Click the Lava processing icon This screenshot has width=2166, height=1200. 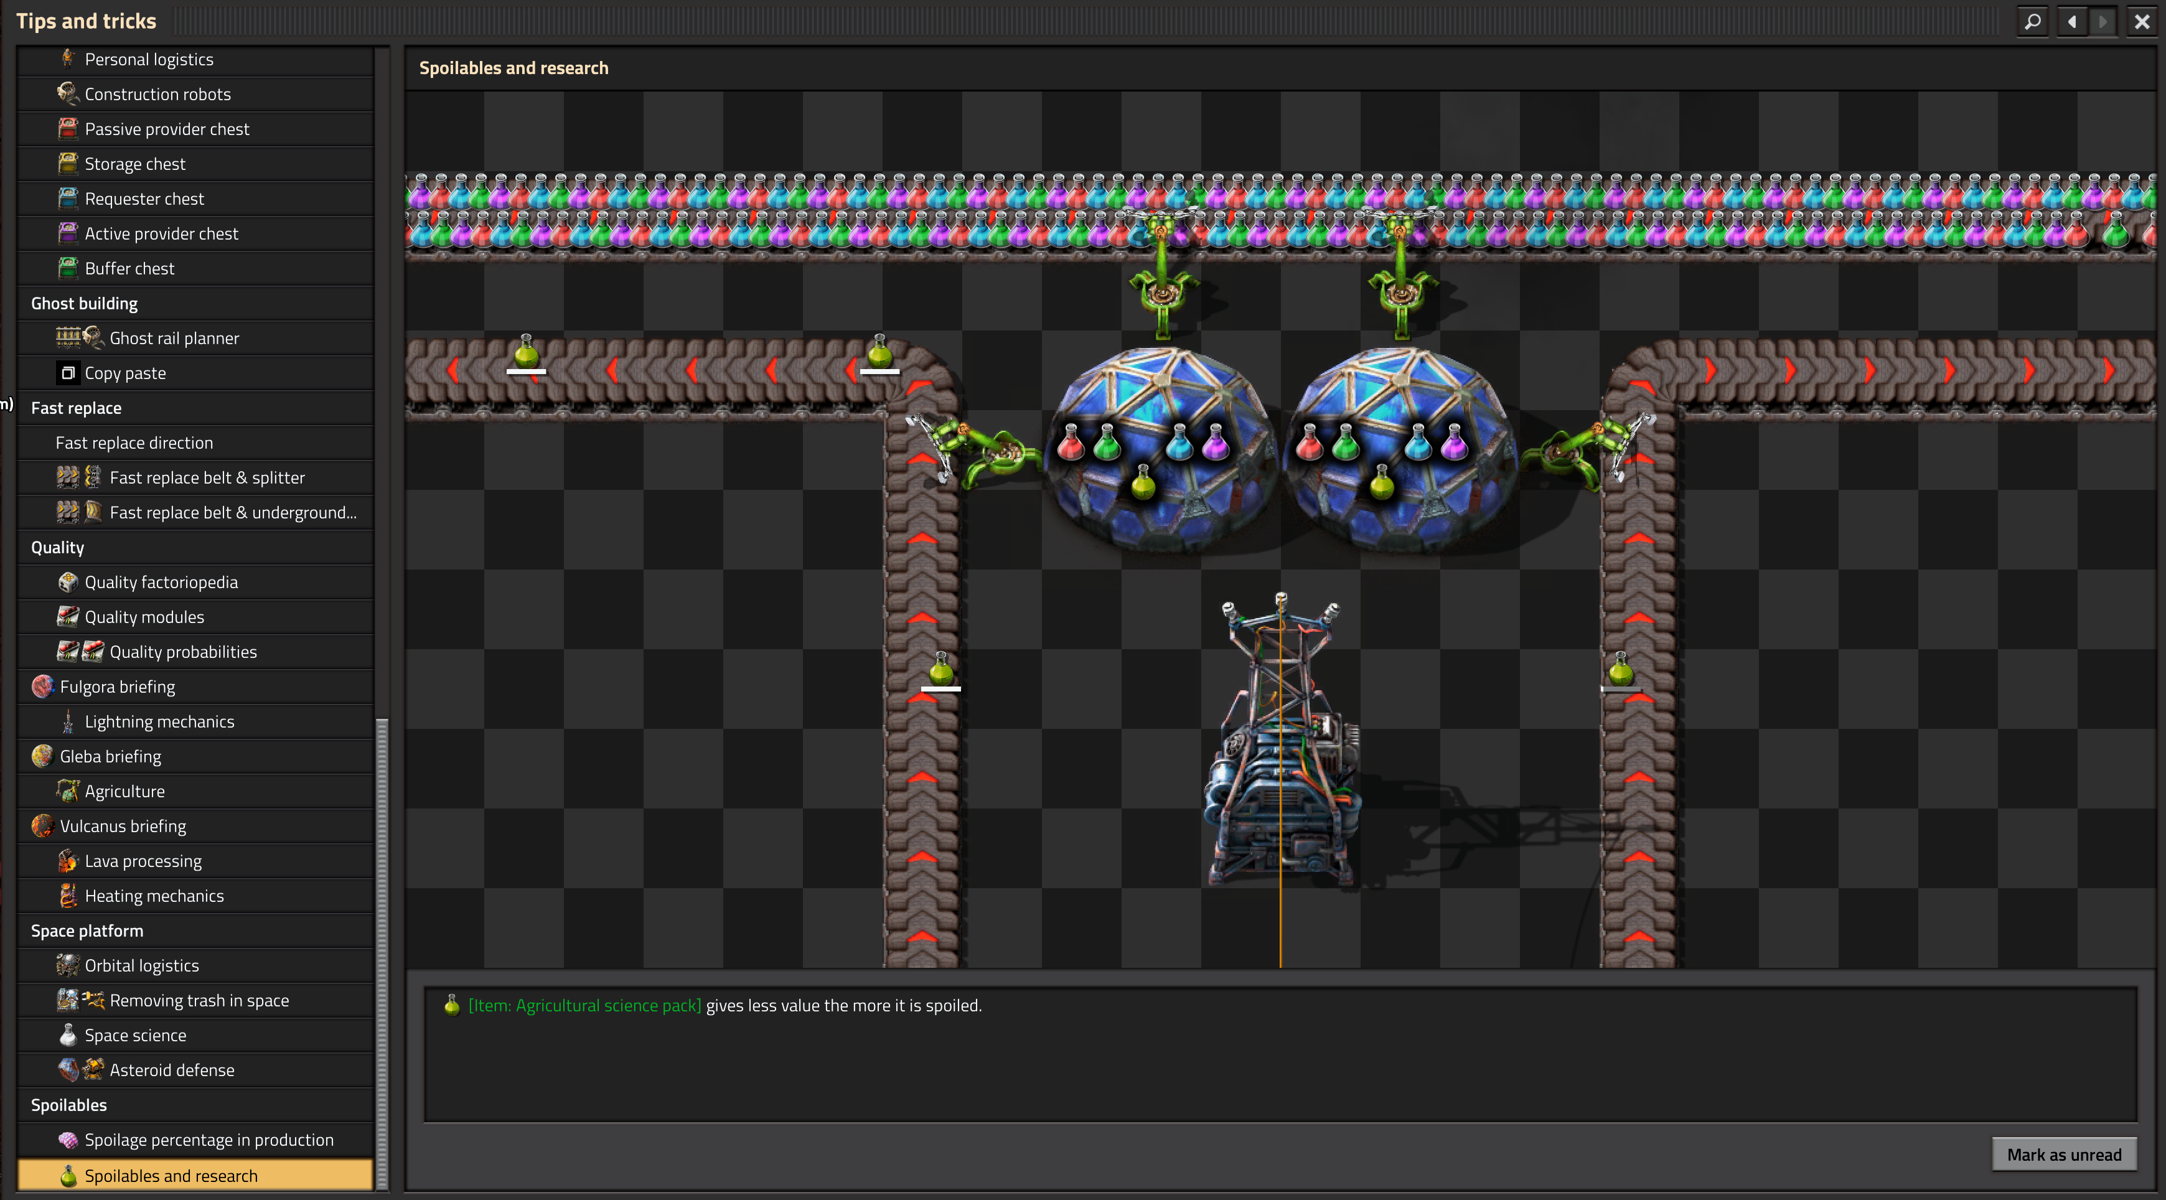point(68,861)
